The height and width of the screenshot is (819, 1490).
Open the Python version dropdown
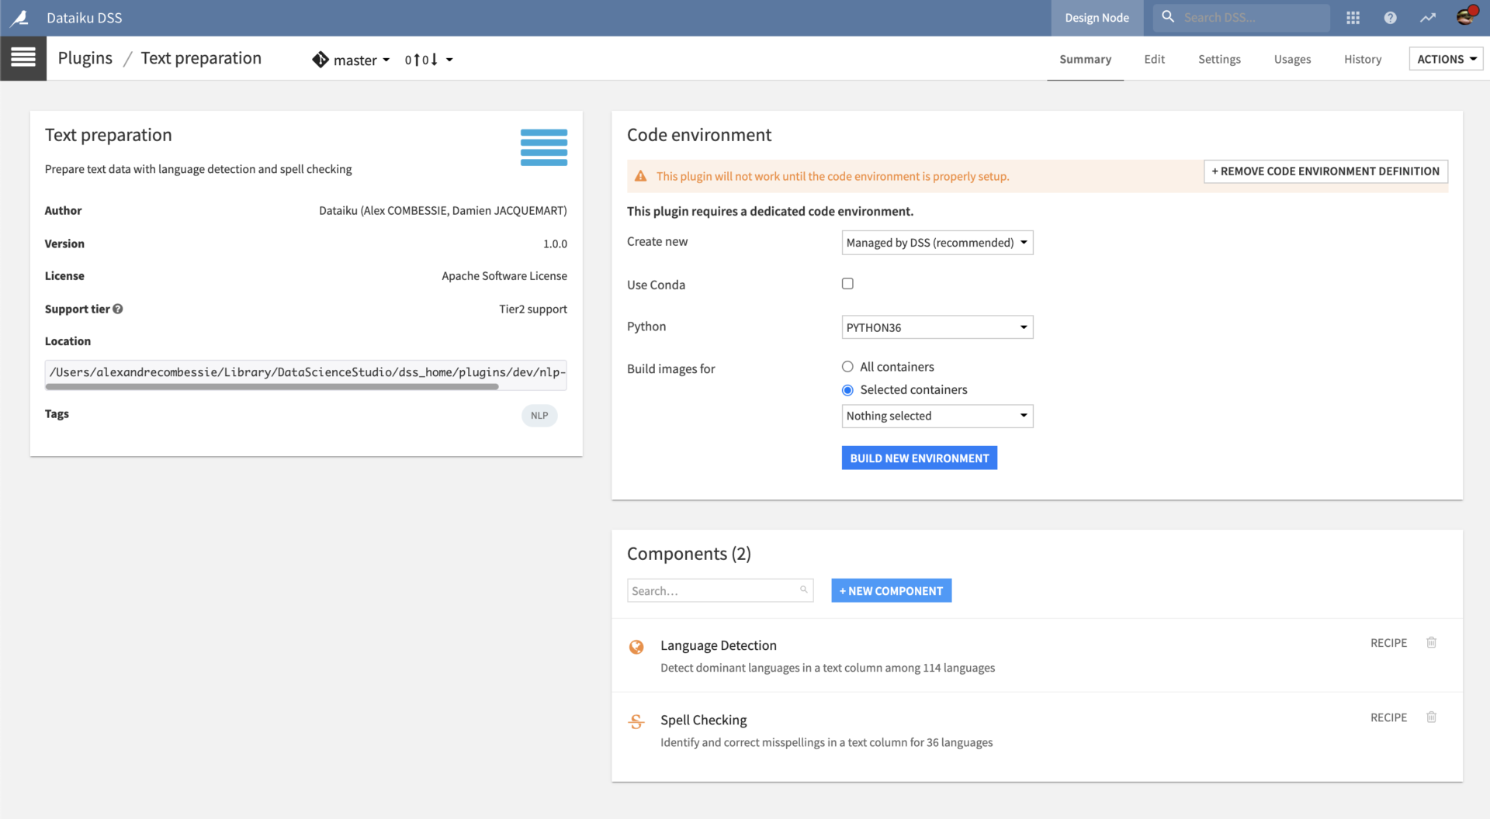(937, 327)
